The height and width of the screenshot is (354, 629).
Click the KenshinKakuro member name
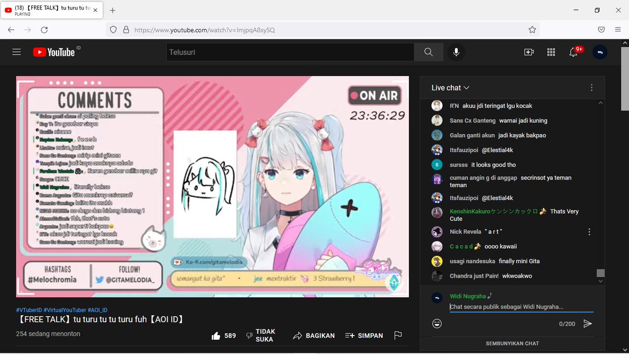coord(494,211)
